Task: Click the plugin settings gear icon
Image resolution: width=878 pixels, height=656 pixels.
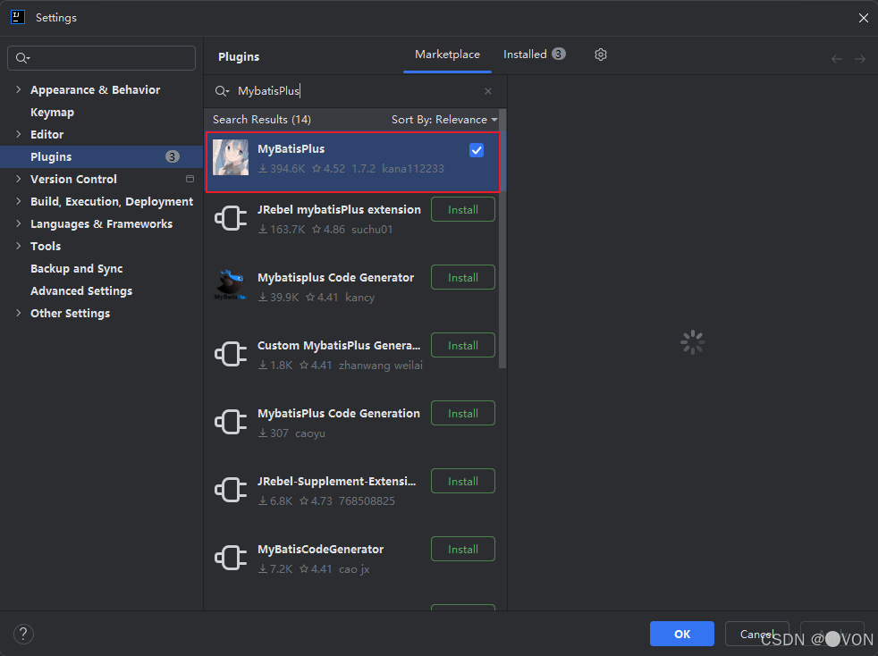Action: pos(600,55)
